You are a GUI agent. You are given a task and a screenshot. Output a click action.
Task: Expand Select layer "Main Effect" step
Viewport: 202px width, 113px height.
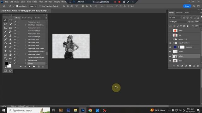26,48
